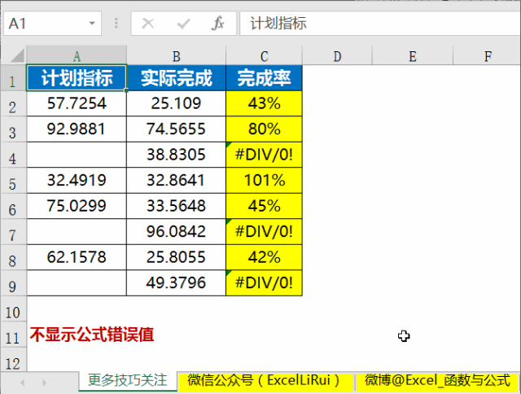Select row 6 header
This screenshot has width=521, height=394.
tap(13, 206)
